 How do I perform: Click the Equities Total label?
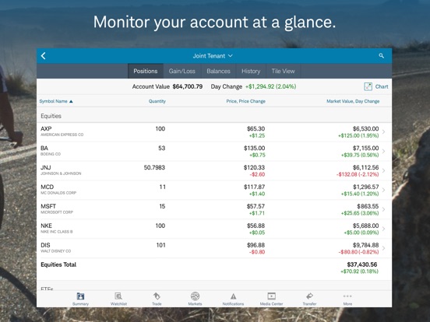pyautogui.click(x=58, y=264)
